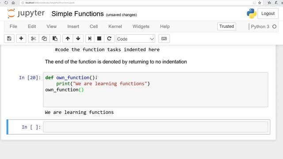
Task: Click the output text We are learning functions
Action: pos(79,112)
